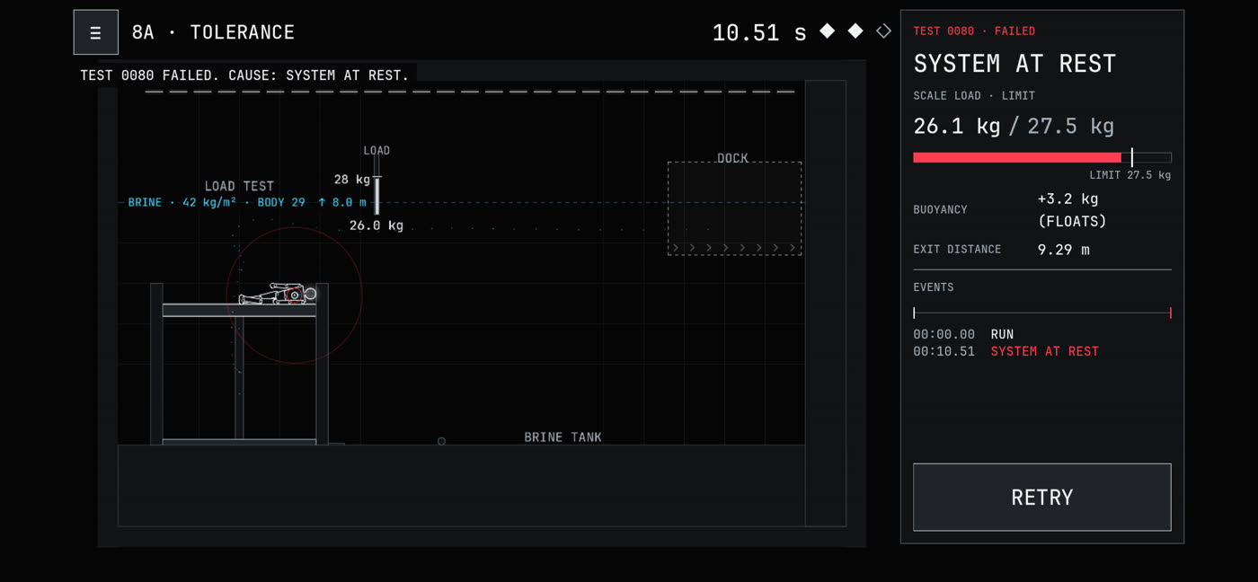Click the (FLOATS) buoyancy status text

[x=1072, y=221]
